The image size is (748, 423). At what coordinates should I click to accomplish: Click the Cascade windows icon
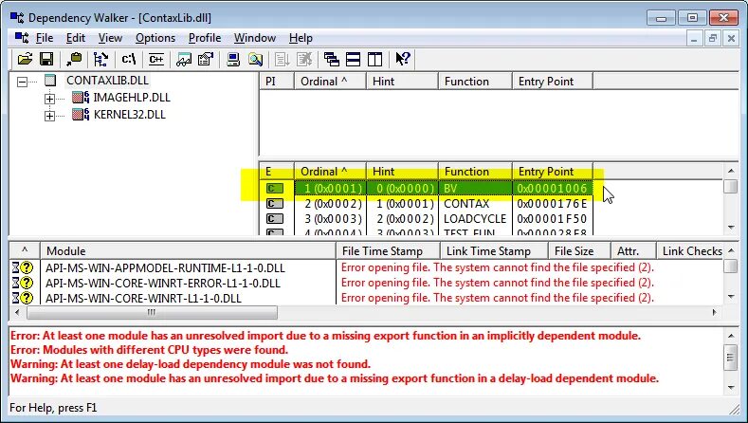tap(332, 59)
